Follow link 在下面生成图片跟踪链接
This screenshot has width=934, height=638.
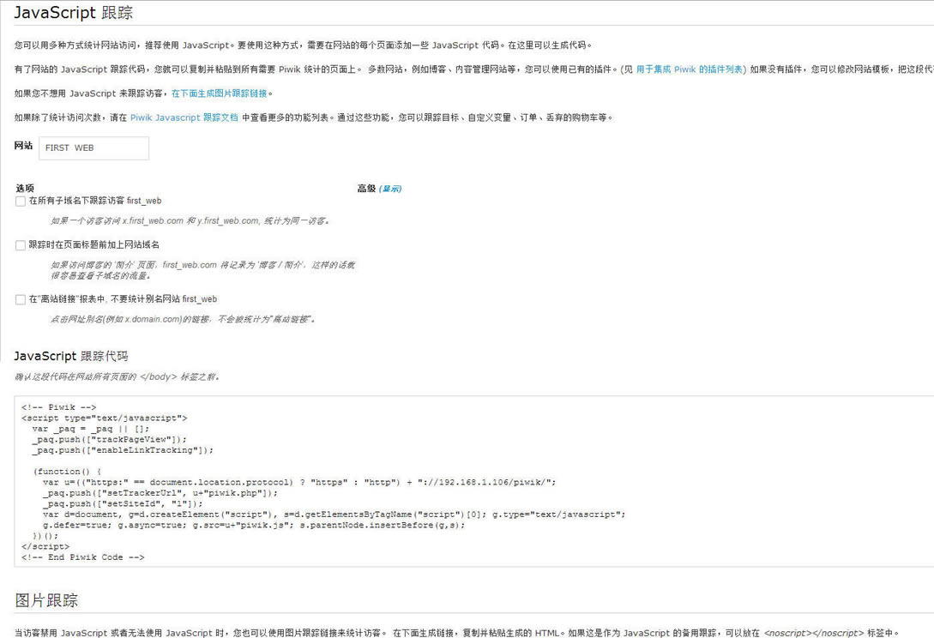click(220, 93)
